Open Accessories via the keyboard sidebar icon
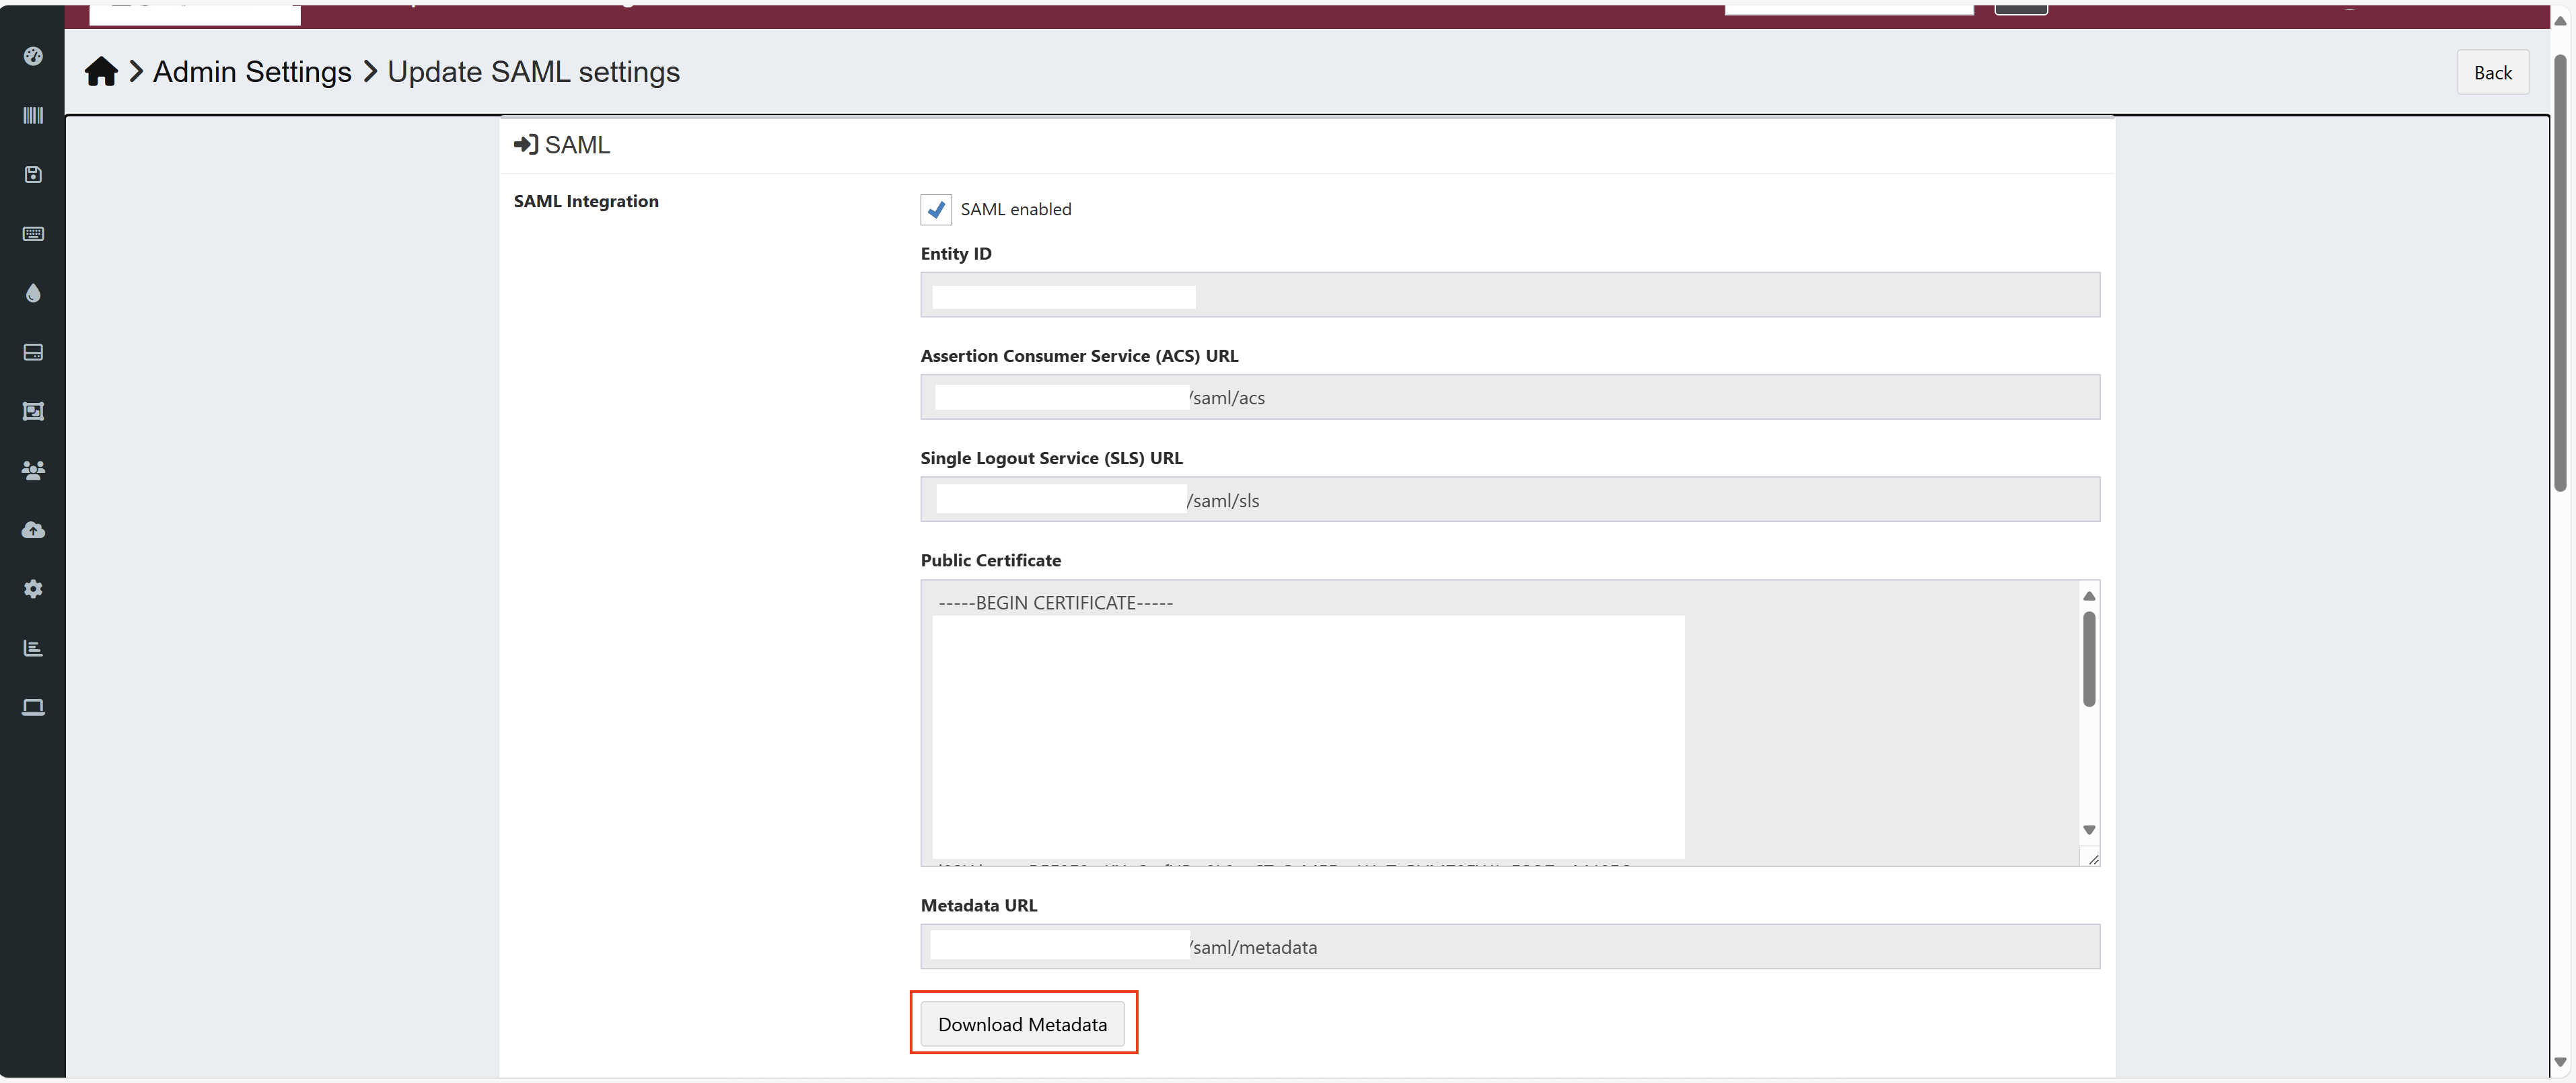The width and height of the screenshot is (2576, 1083). click(x=33, y=233)
